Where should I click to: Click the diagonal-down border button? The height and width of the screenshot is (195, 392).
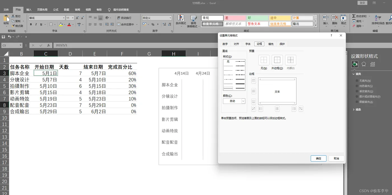pyautogui.click(x=301, y=109)
